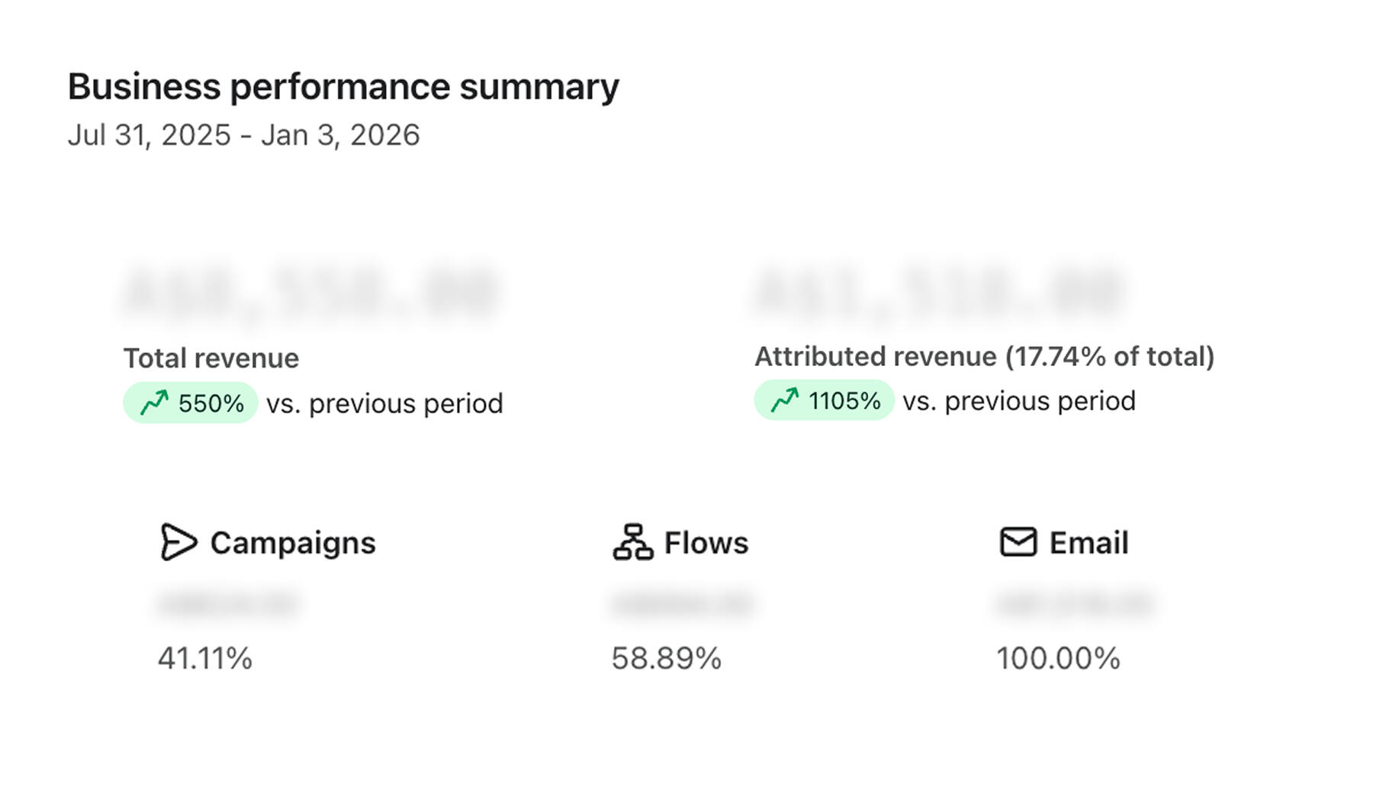
Task: Click the blurred Flows revenue value
Action: point(682,604)
